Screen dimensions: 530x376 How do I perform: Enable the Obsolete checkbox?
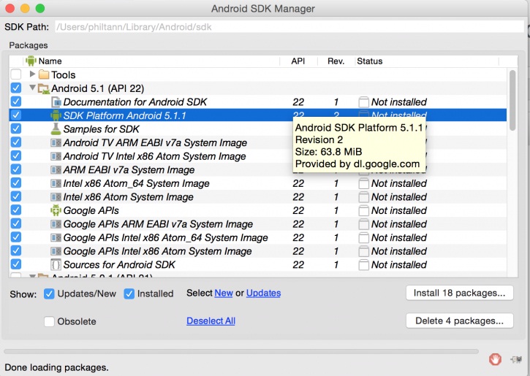[50, 321]
